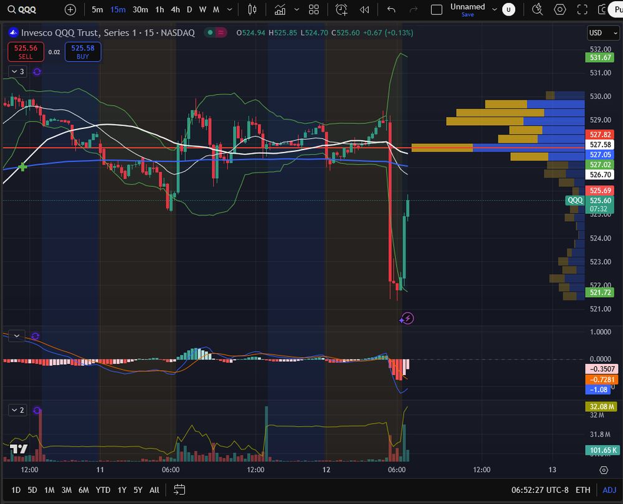Select chart layout square icon
Viewport: 623px width, 504px height.
tap(437, 9)
